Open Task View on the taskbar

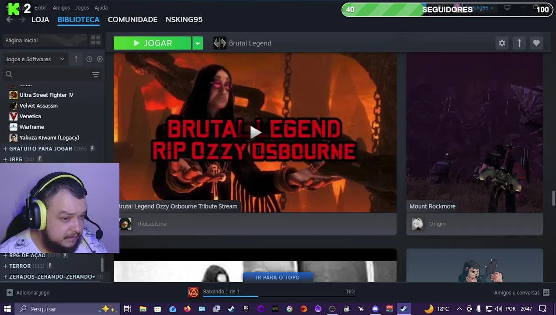point(128,309)
